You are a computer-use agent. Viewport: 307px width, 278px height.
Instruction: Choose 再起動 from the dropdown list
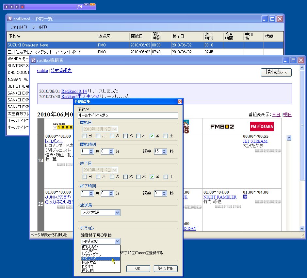[101, 270]
